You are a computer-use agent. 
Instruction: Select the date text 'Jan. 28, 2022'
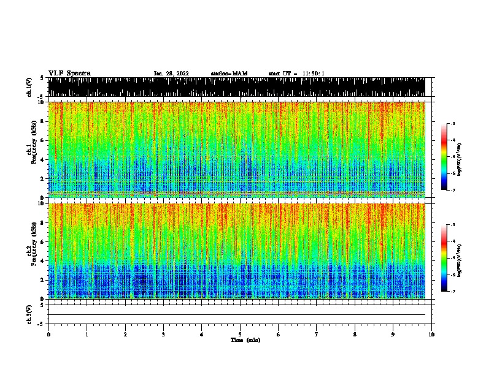pos(171,74)
